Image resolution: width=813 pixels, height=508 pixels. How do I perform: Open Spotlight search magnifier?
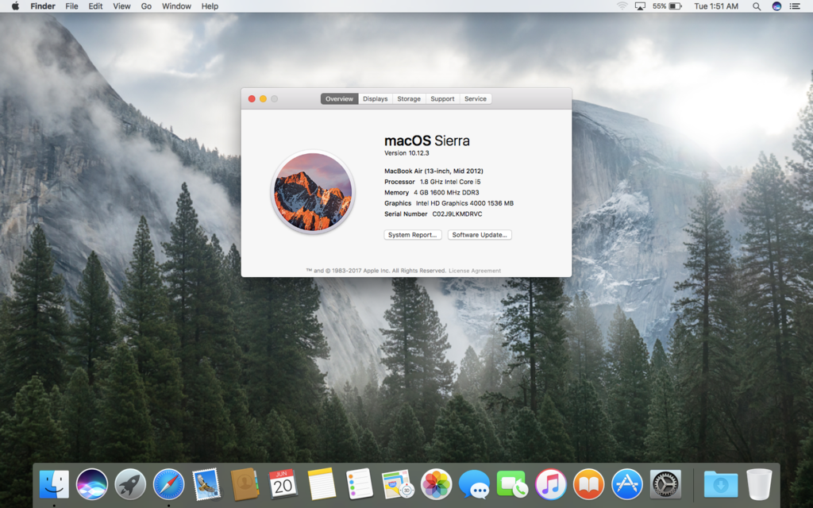757,6
